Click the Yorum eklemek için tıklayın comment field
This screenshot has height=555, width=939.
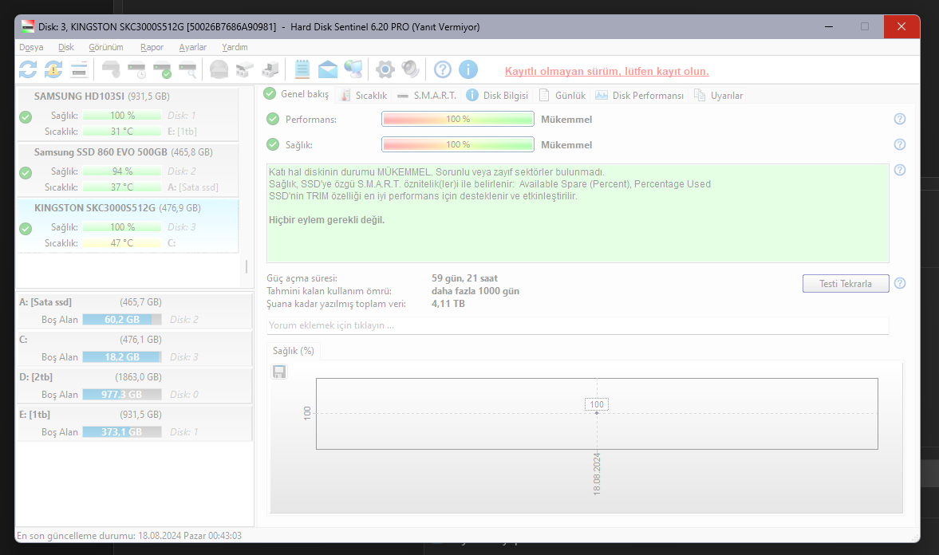pos(578,325)
